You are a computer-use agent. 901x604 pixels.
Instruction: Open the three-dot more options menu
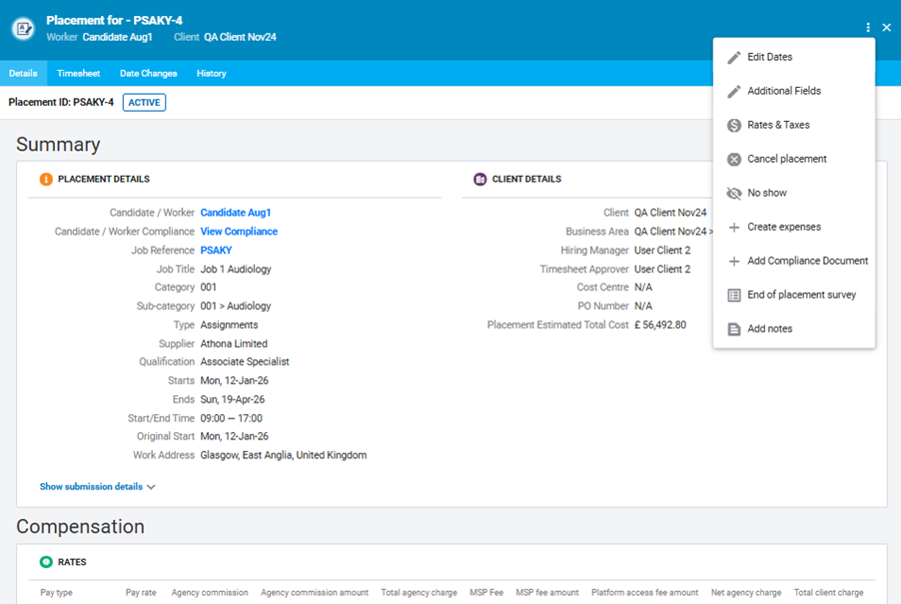pos(868,28)
